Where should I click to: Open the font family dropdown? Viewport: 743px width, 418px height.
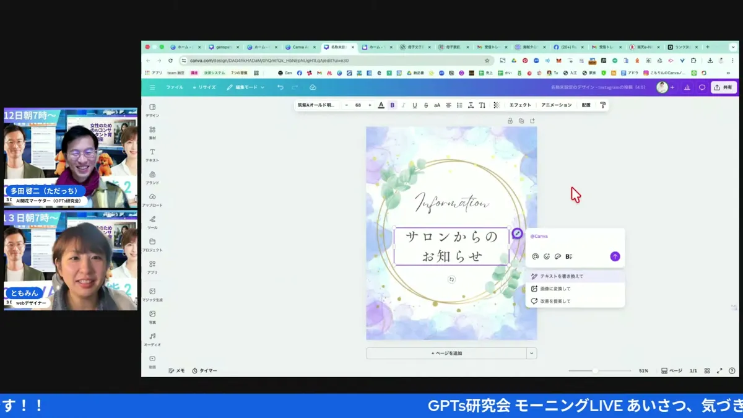click(x=317, y=105)
